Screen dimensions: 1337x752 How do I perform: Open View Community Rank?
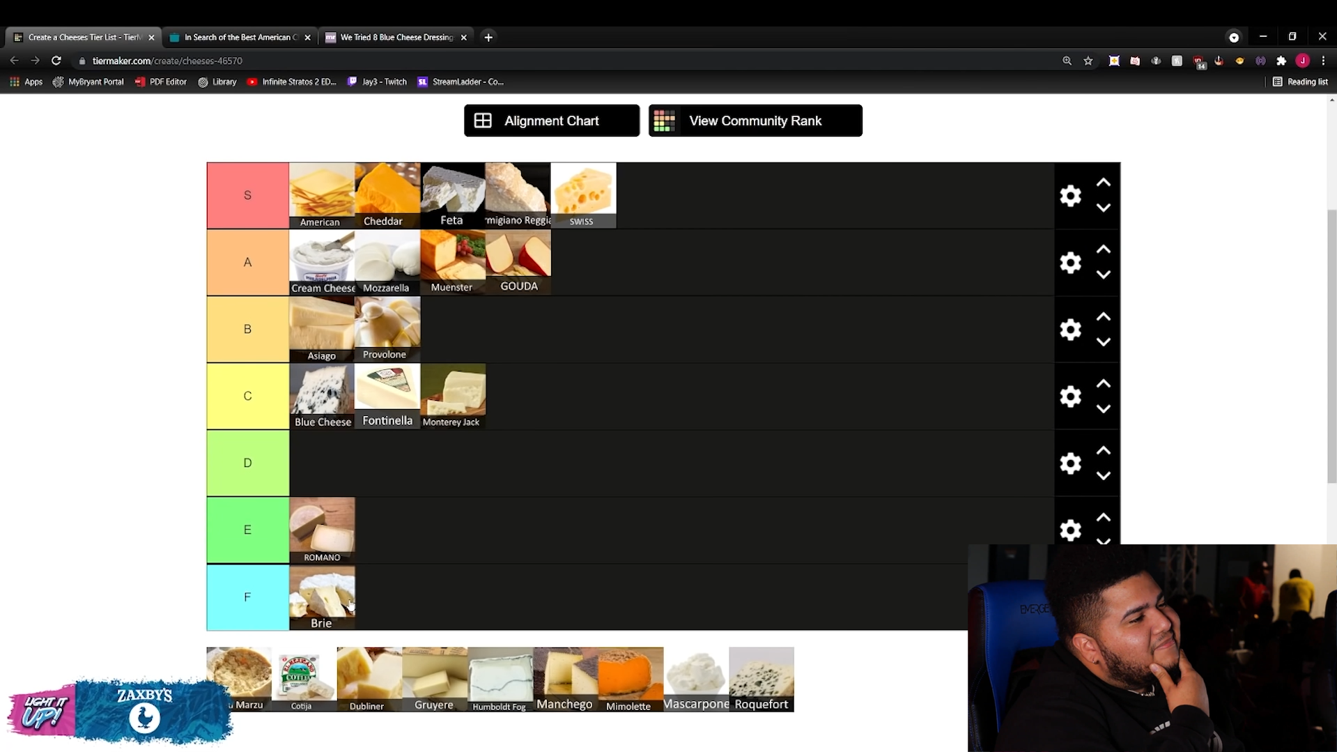tap(755, 121)
